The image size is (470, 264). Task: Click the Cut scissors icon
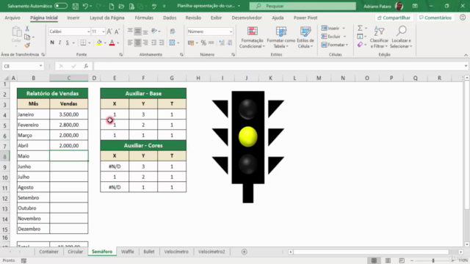27,29
